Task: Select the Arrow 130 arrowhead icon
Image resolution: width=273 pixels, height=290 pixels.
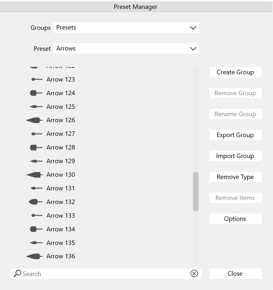Action: click(x=34, y=175)
